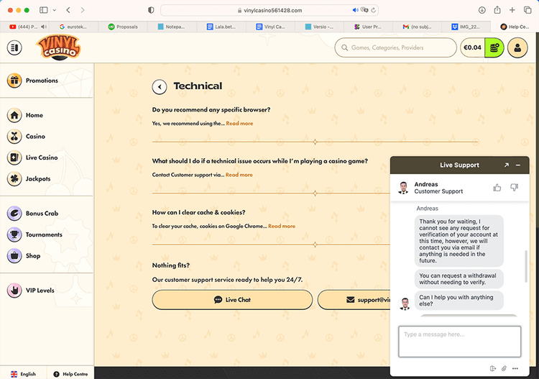The height and width of the screenshot is (379, 539).
Task: Click the Safari privacy shield icon
Action: point(151,10)
